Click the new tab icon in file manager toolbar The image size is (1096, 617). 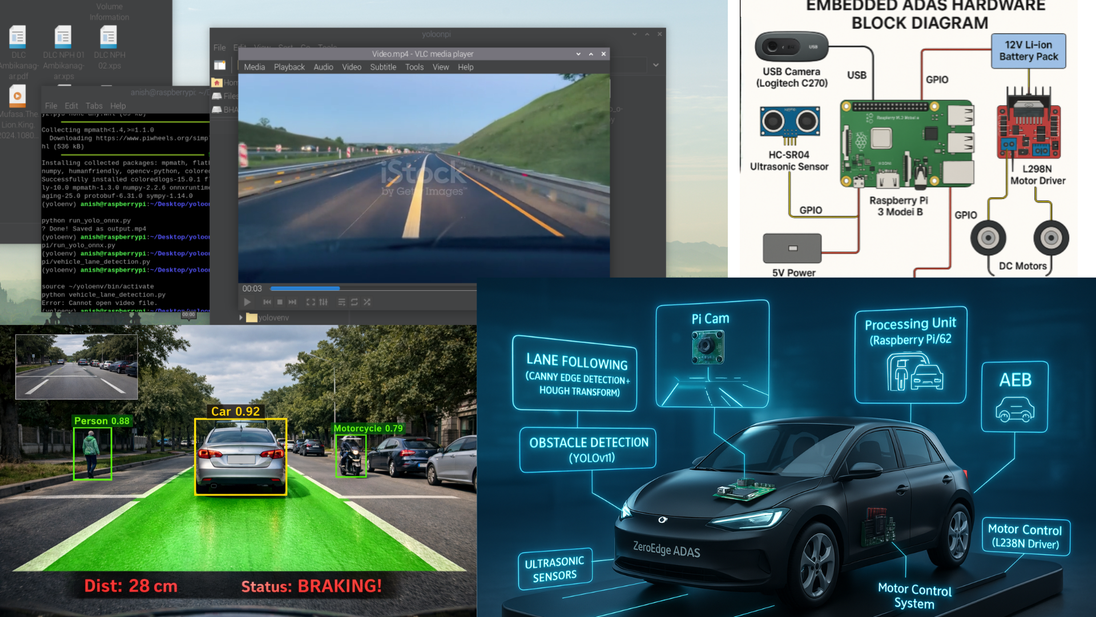[220, 65]
